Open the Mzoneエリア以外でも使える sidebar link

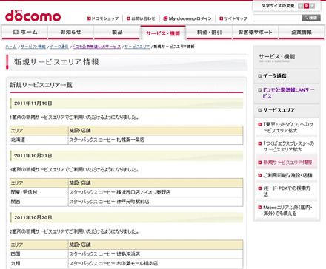tap(287, 211)
